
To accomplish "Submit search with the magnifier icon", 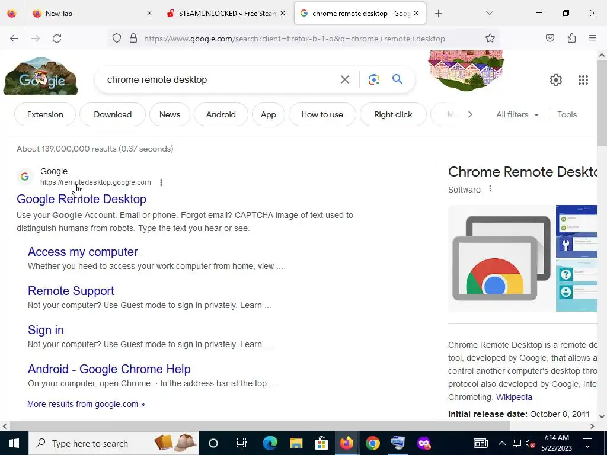I will [397, 79].
